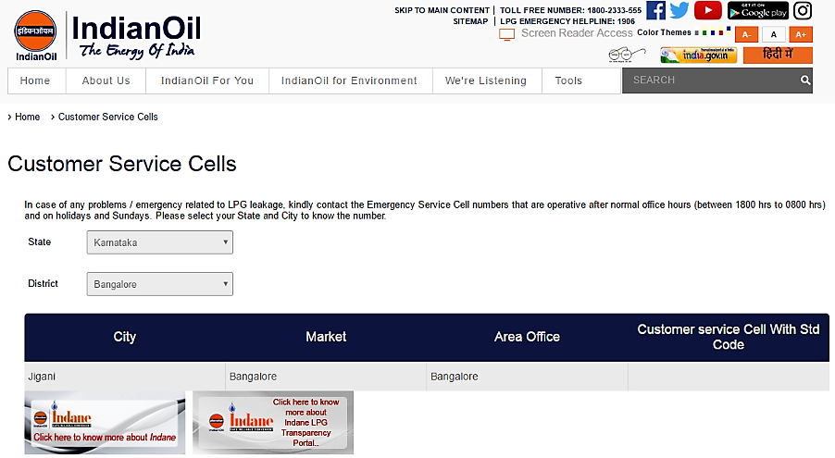Screen dimensions: 835x458
Task: Open the Sitemap link
Action: click(470, 21)
